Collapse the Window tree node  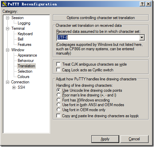(7, 50)
